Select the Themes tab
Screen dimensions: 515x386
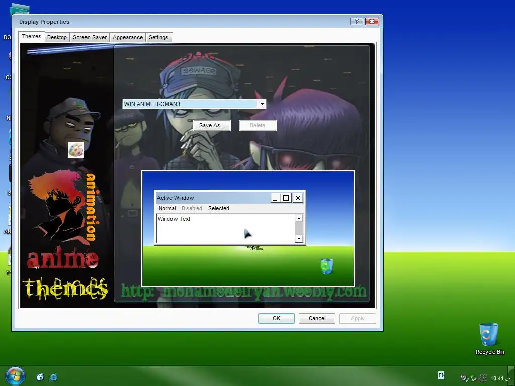(x=32, y=36)
